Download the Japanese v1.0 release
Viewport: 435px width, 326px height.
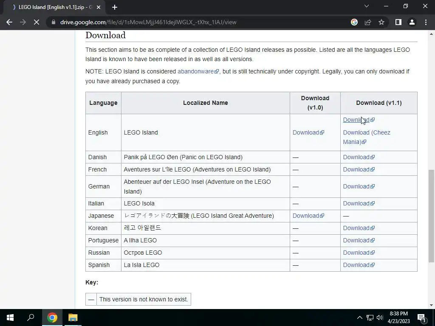[308, 216]
